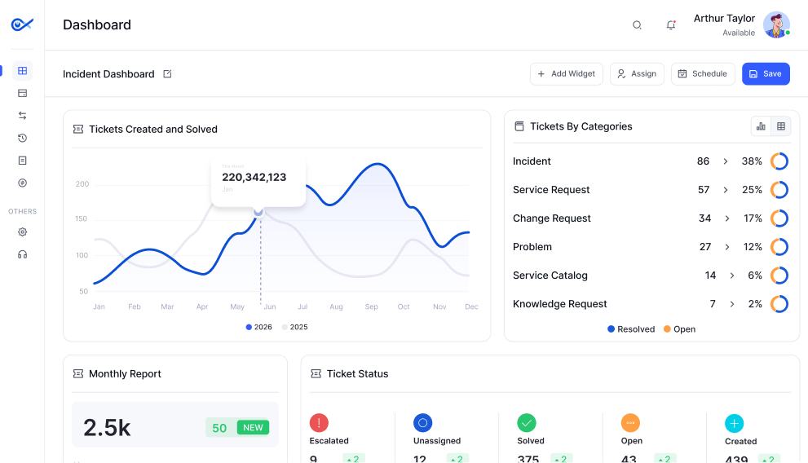Click the Service Request category label
The width and height of the screenshot is (808, 463).
point(551,190)
